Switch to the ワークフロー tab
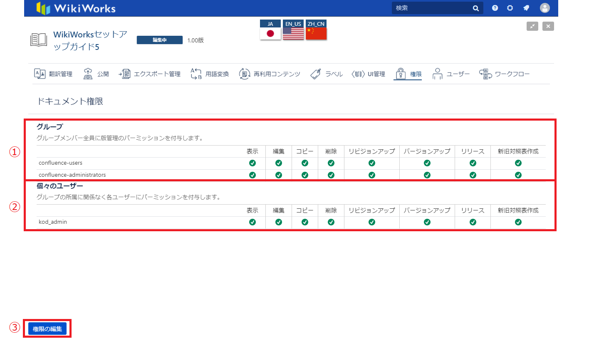594x356 pixels. coord(505,74)
